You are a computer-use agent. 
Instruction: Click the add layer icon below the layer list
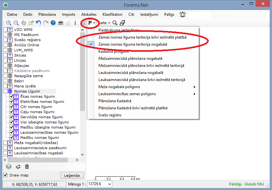coord(18,167)
